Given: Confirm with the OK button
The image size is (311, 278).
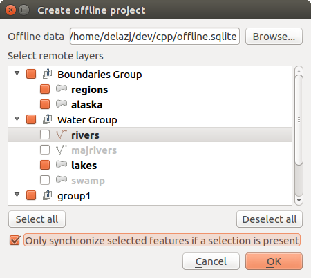Looking at the screenshot, I should 274,261.
